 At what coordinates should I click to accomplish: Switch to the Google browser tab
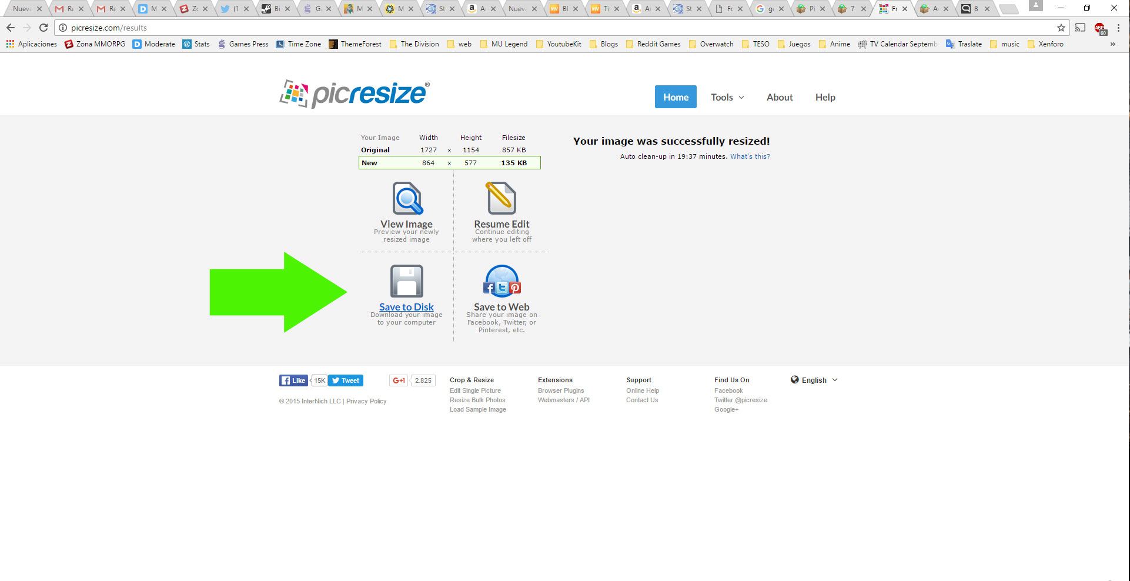point(770,9)
